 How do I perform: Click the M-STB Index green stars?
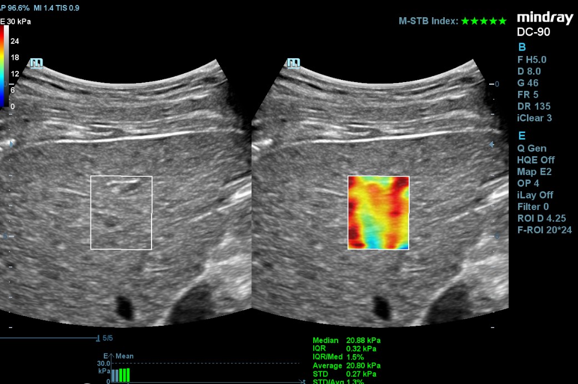[x=484, y=21]
